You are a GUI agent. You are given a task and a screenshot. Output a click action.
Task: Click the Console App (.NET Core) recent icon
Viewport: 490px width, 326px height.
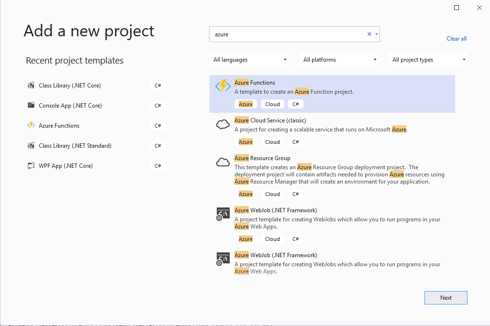coord(31,105)
